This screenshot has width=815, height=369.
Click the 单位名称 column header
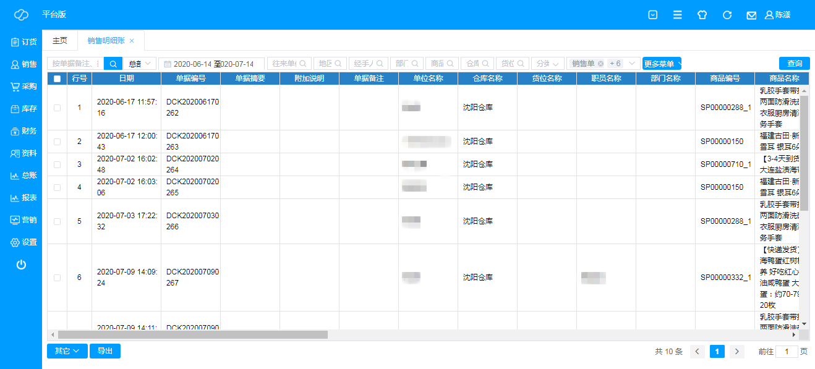point(428,78)
